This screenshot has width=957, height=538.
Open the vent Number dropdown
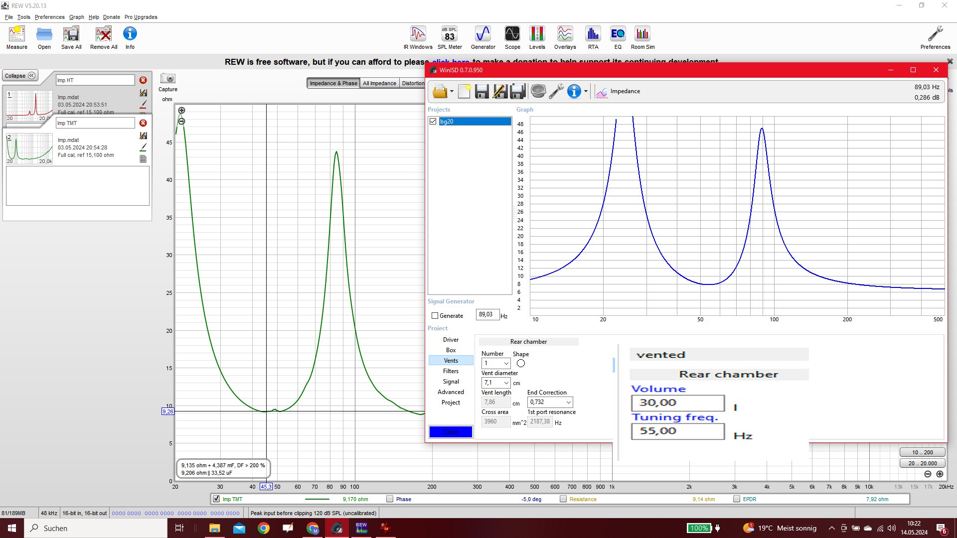tap(506, 363)
